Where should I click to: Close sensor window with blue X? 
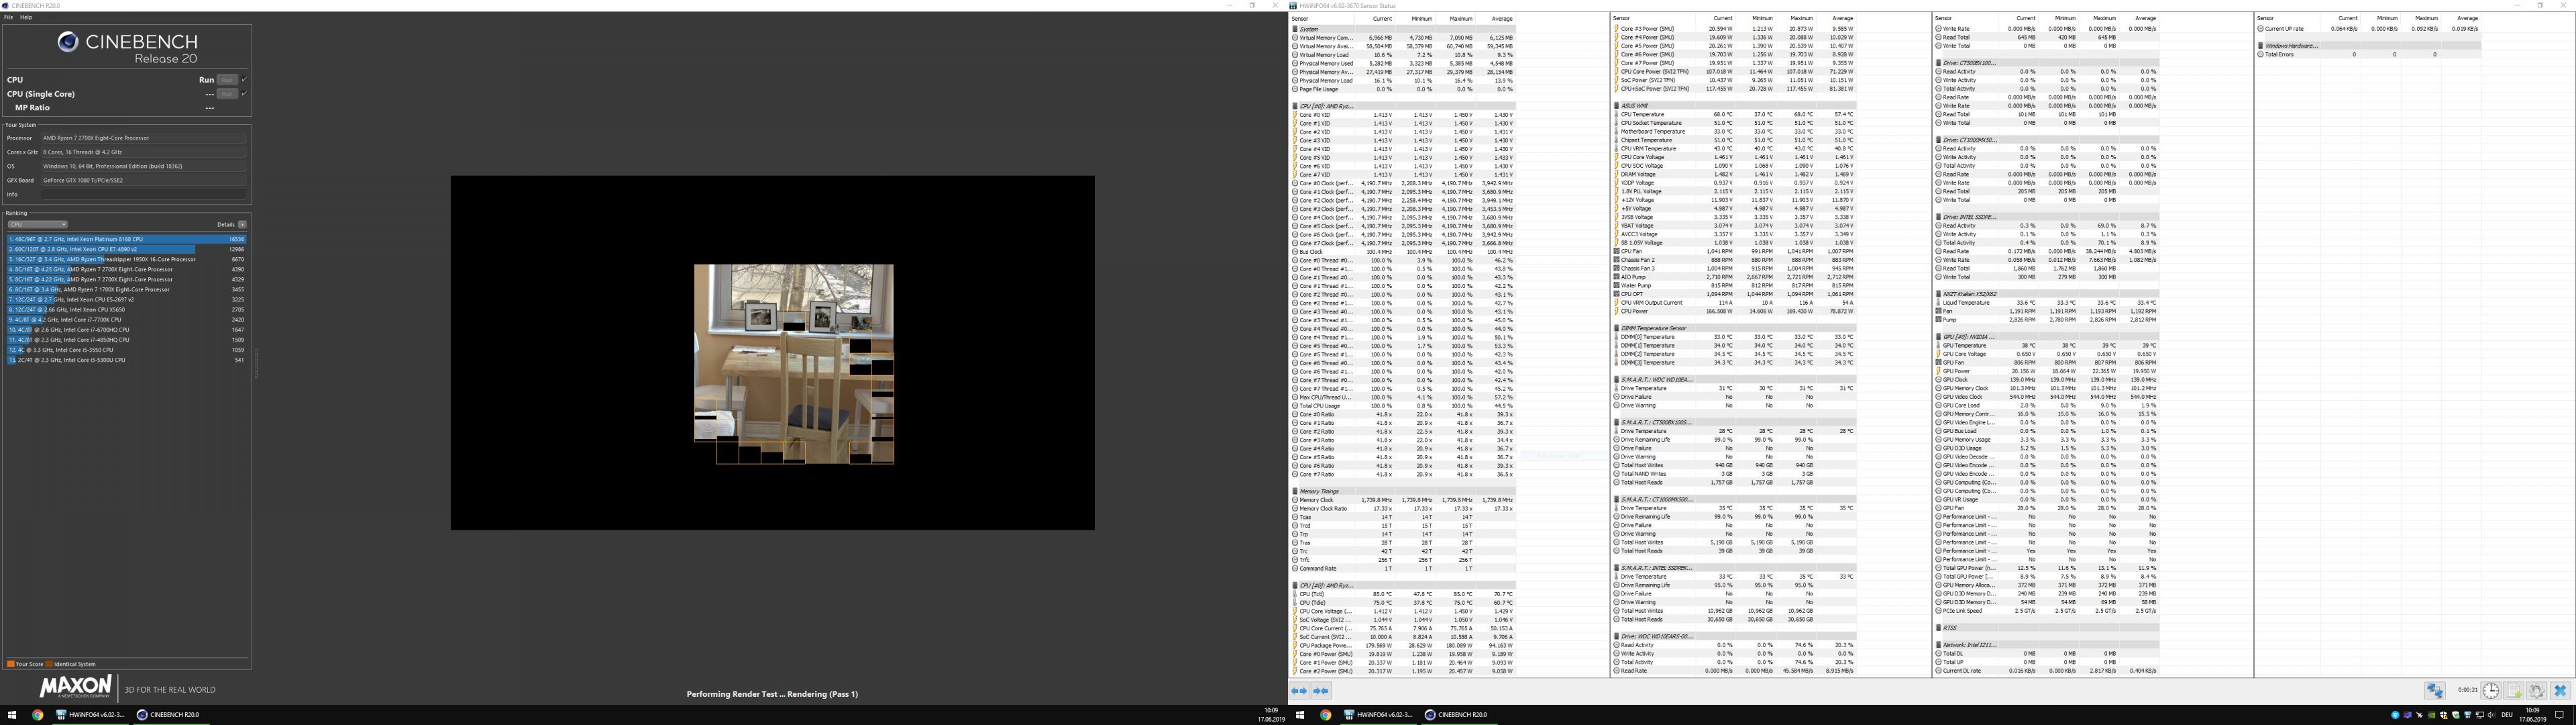[x=2560, y=691]
